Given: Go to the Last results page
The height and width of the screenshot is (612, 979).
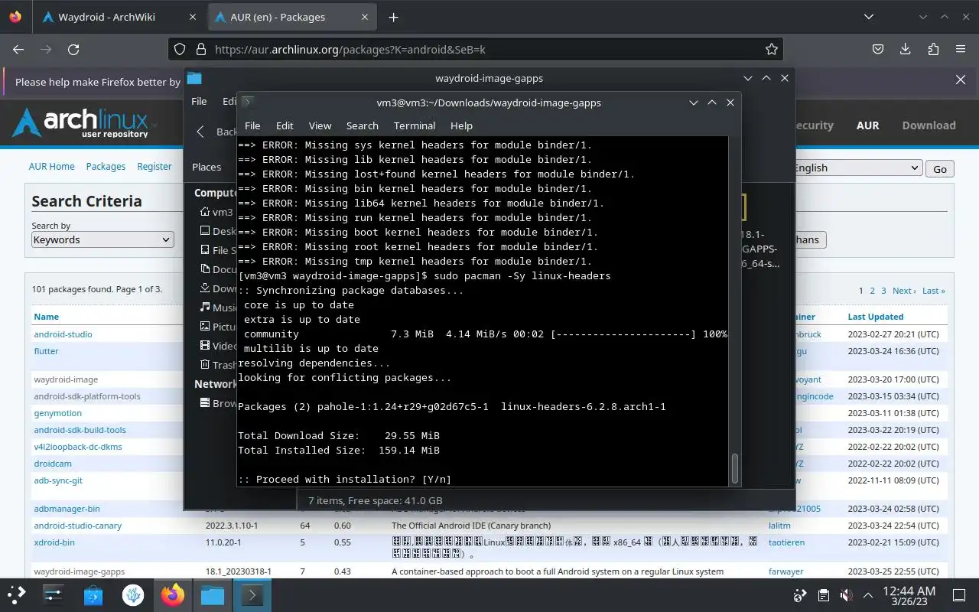Looking at the screenshot, I should pyautogui.click(x=933, y=291).
